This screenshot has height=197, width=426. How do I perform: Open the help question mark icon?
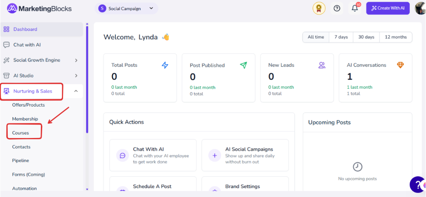click(337, 8)
